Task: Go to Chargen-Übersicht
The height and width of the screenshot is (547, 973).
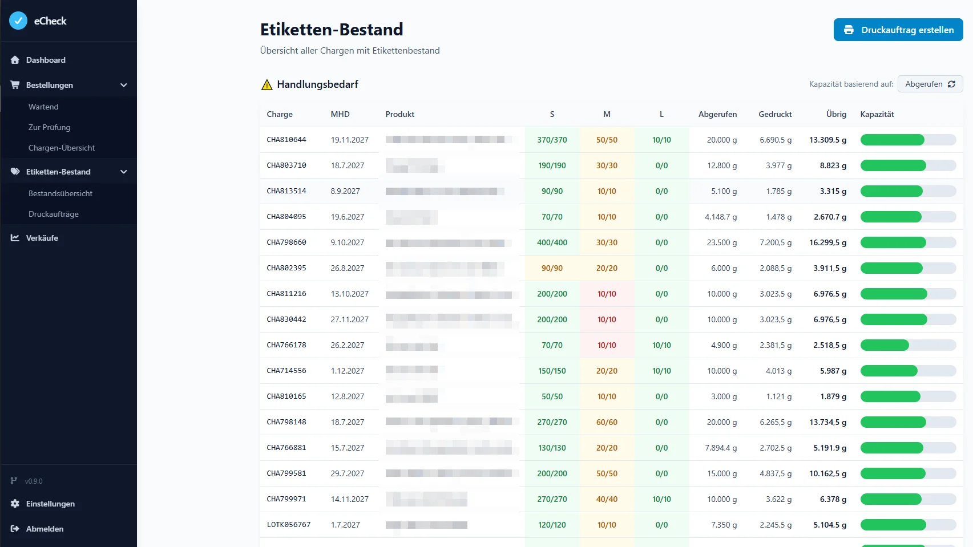Action: tap(62, 148)
